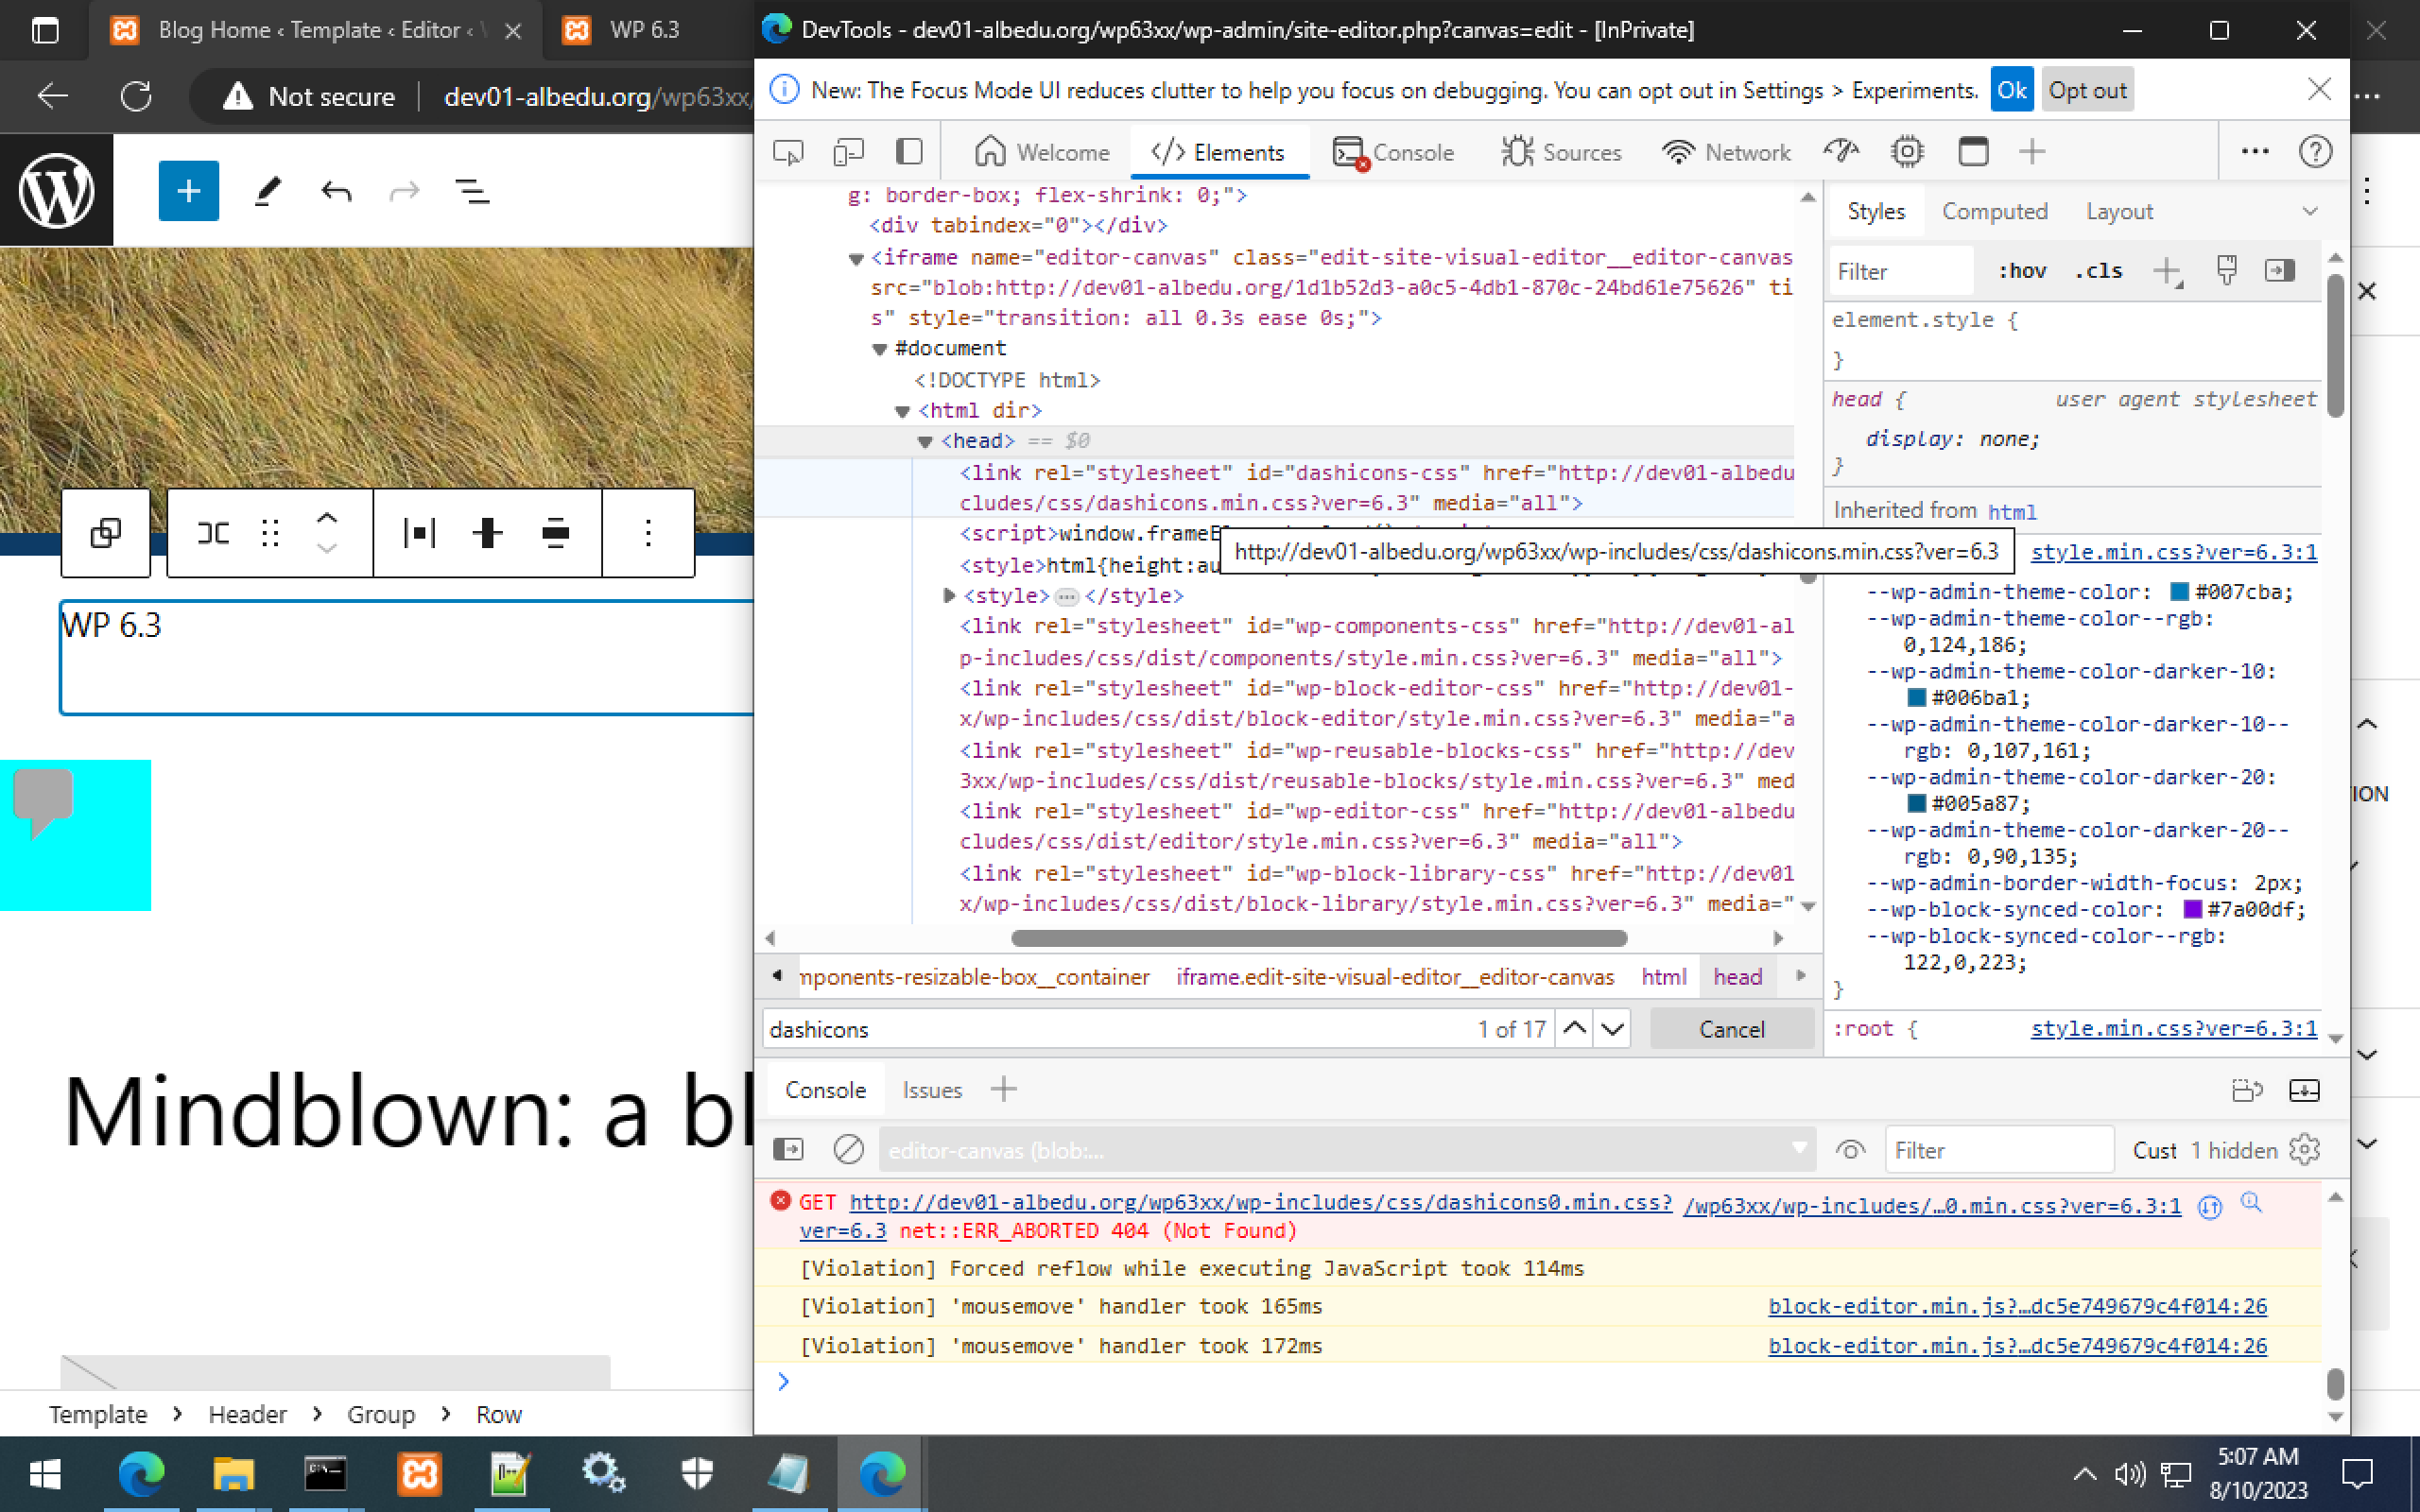Click the undo arrow in the site editor
2420x1512 pixels.
335,190
